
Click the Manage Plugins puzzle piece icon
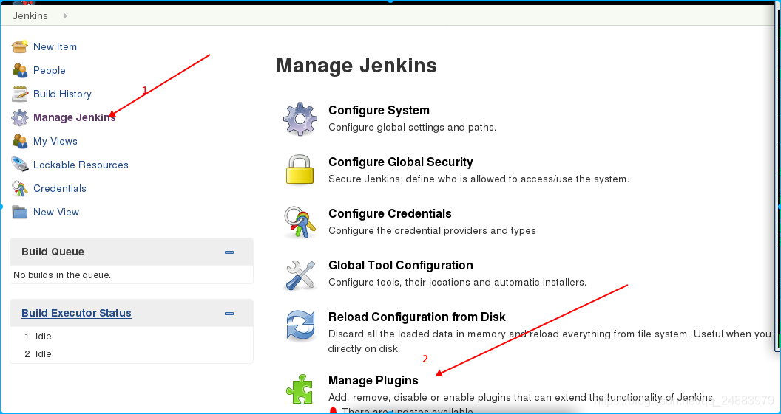[300, 389]
